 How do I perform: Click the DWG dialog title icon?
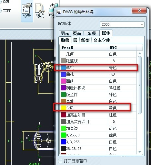[x=59, y=12]
